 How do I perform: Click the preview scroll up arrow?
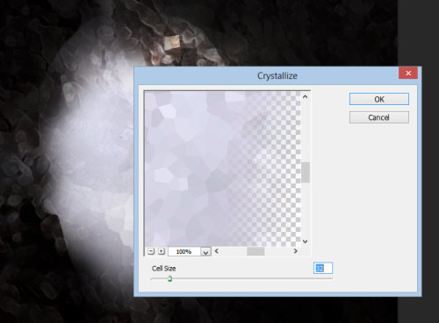point(305,97)
